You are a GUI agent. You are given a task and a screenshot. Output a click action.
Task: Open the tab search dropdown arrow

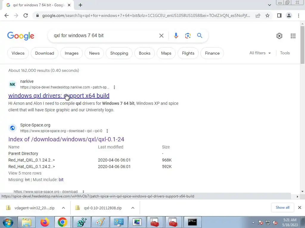(x=269, y=5)
